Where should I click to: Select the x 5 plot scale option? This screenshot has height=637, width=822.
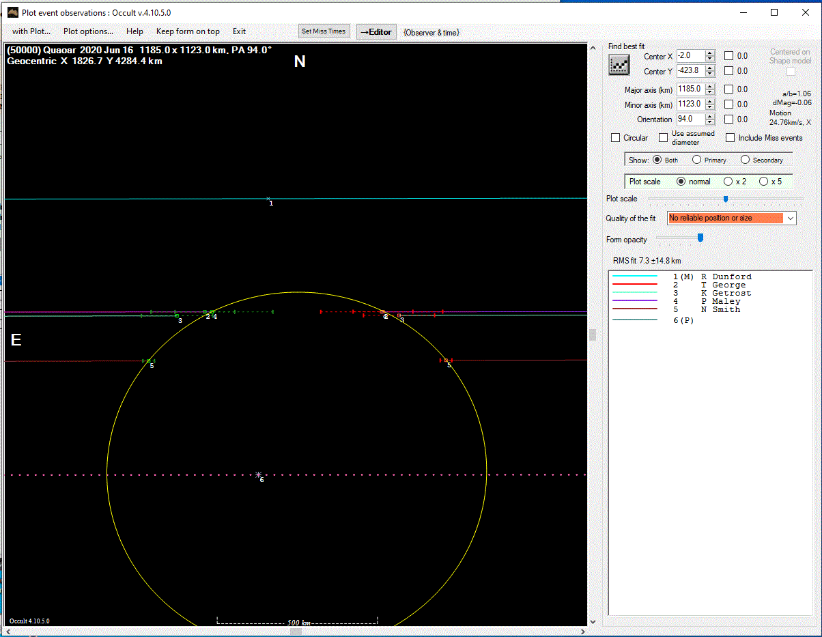[x=763, y=182]
